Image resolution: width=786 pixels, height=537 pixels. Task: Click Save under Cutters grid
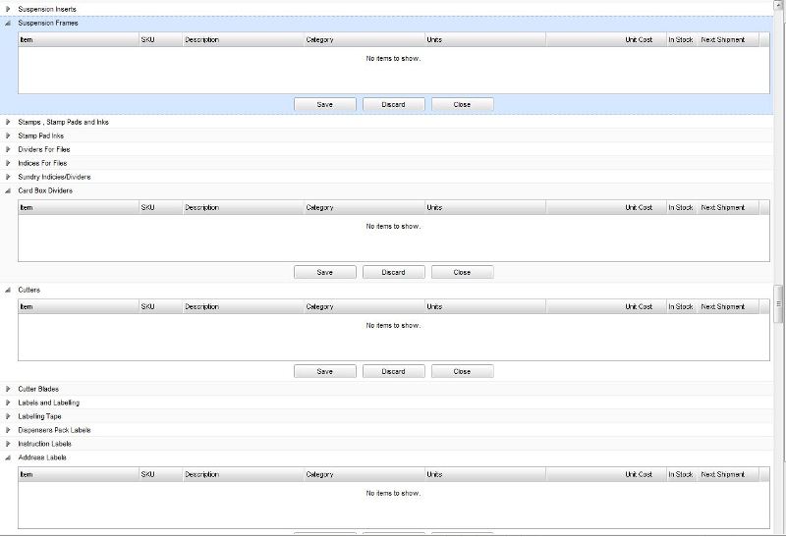coord(324,371)
